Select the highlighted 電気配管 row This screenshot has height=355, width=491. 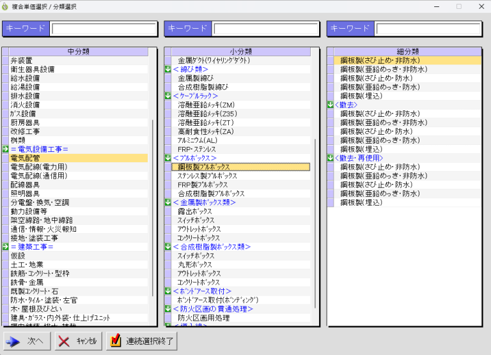click(78, 158)
